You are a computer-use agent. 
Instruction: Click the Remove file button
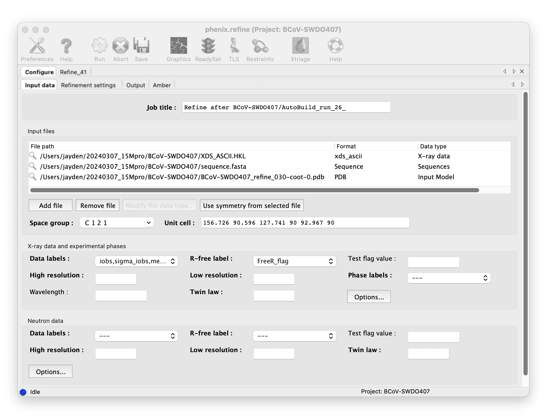[98, 205]
